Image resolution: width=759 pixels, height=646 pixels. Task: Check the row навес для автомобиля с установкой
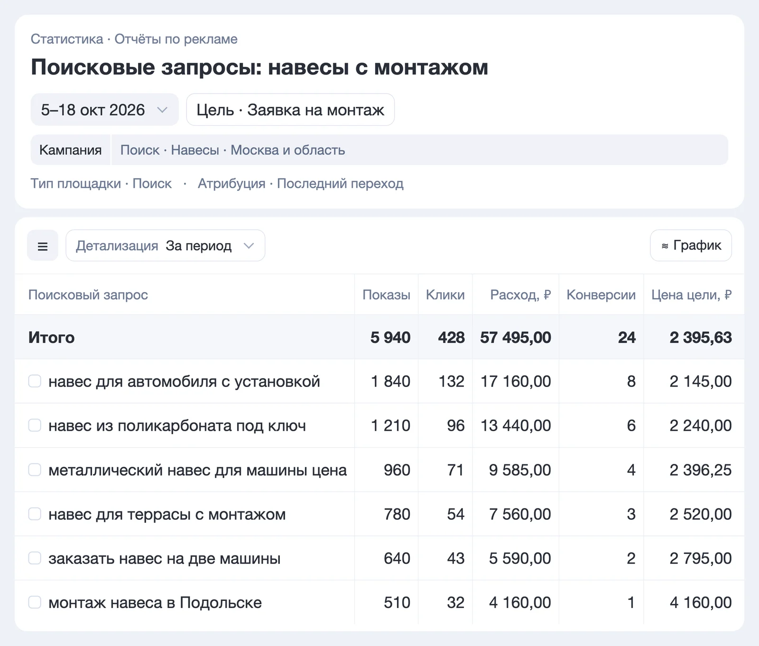(x=35, y=381)
